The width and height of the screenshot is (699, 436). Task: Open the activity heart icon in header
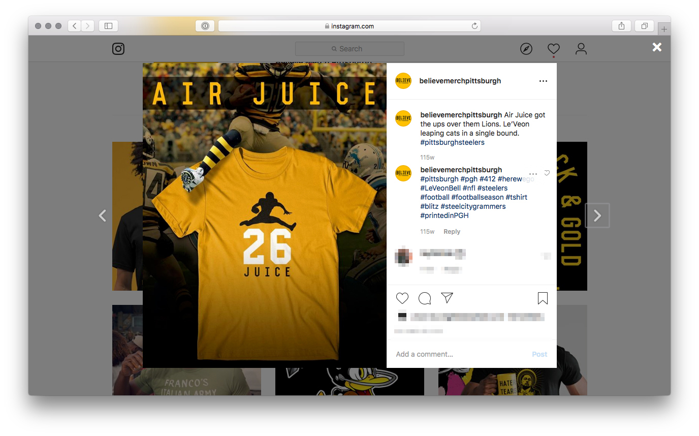(x=554, y=49)
